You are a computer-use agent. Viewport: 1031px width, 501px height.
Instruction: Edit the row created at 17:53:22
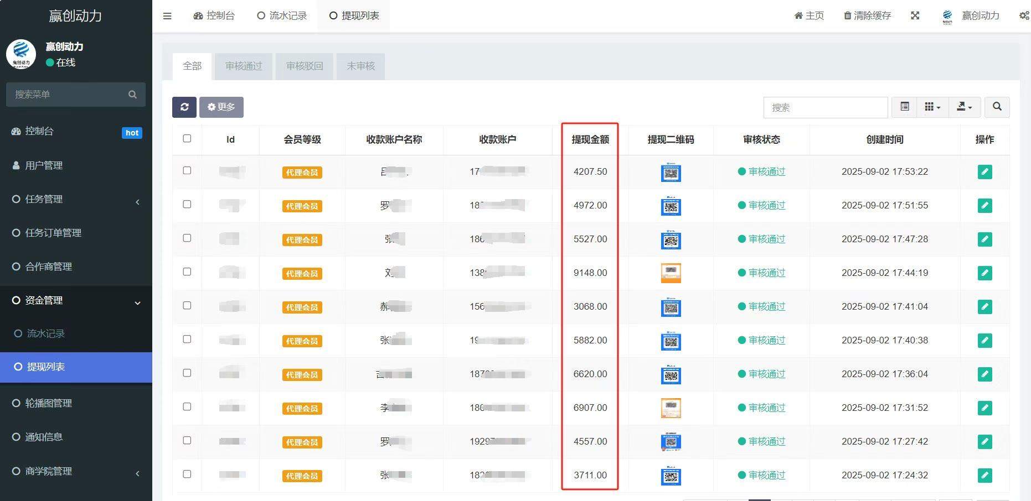(x=984, y=172)
